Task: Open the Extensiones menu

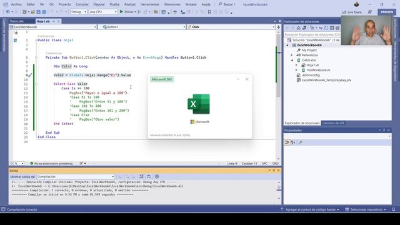Action: click(x=172, y=4)
